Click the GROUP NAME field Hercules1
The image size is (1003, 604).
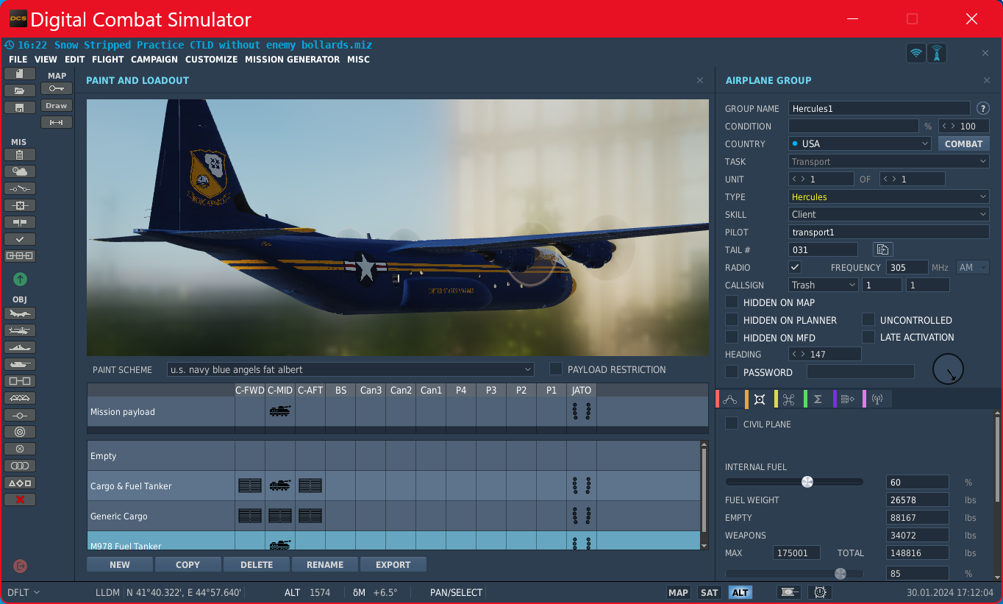tap(879, 108)
